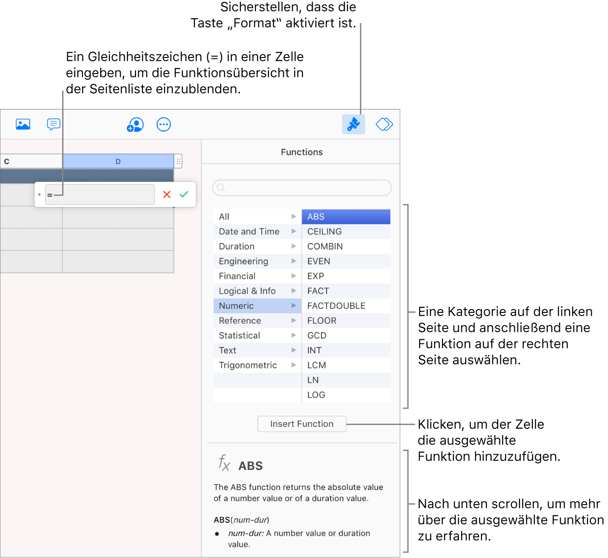Select the COMBIN function
Screen dimensions: 608x558
(x=346, y=246)
